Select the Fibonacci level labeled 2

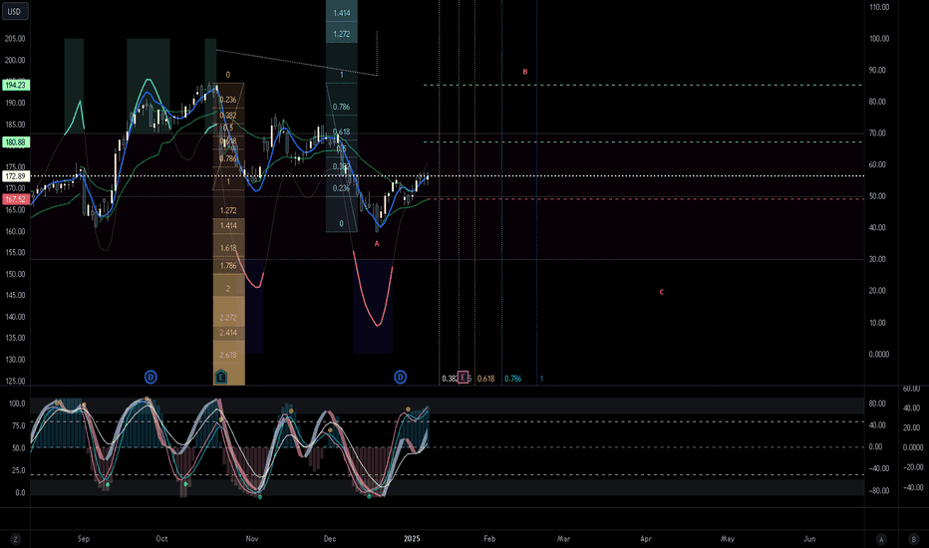pyautogui.click(x=228, y=289)
